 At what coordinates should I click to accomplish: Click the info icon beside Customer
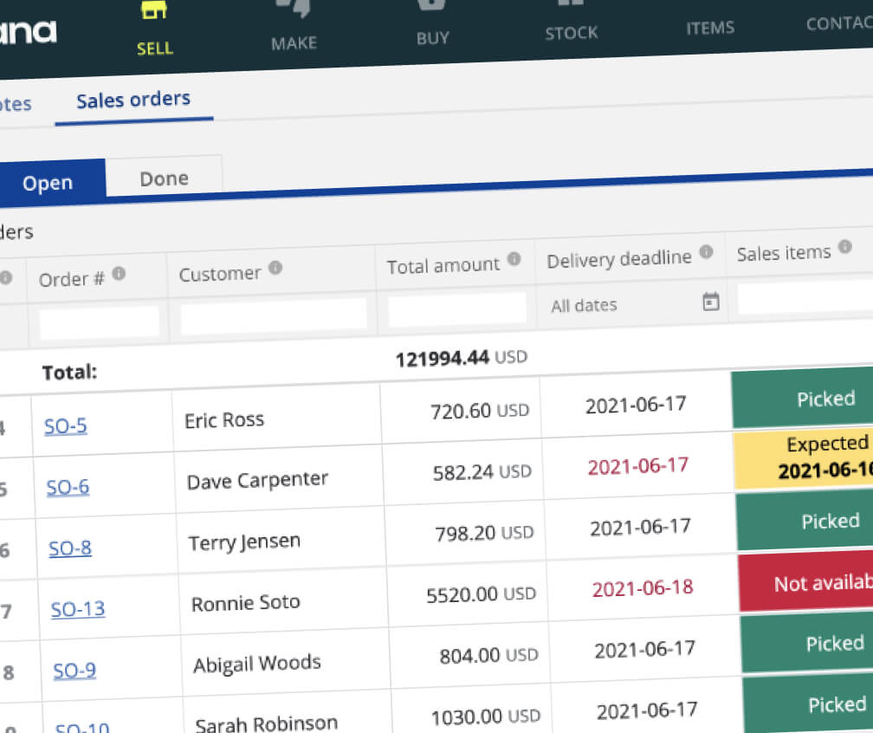[275, 268]
